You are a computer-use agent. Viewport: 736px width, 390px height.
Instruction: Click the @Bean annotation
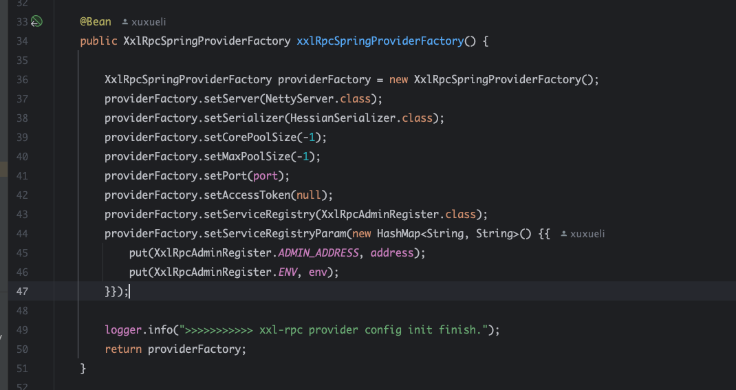[95, 22]
